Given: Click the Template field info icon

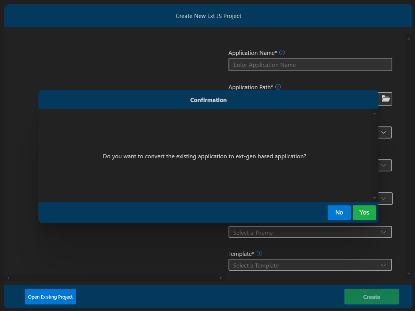Looking at the screenshot, I should point(260,254).
